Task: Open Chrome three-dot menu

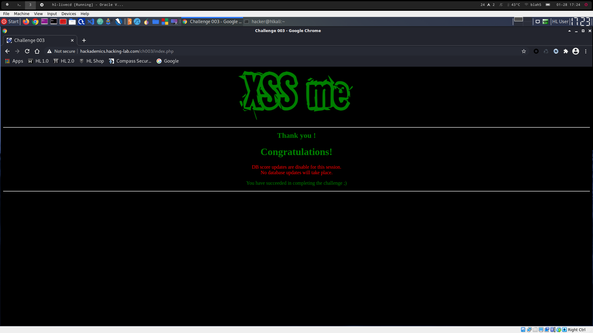Action: coord(586,51)
